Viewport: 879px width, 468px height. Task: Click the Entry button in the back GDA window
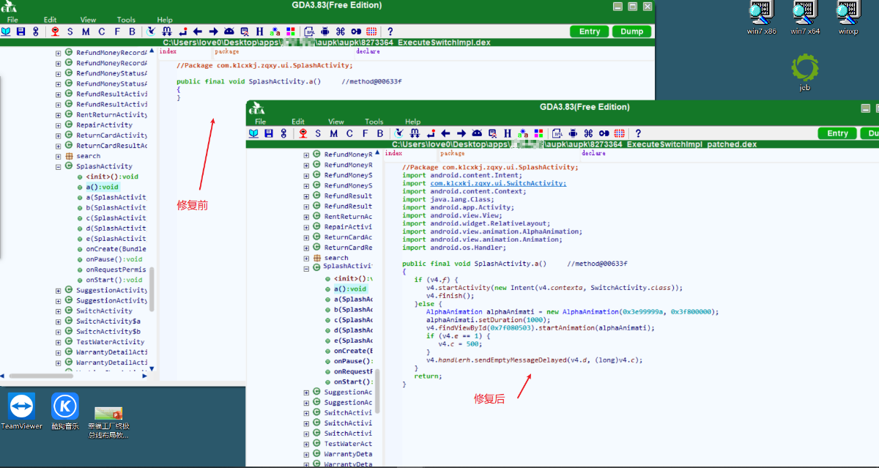[x=590, y=31]
